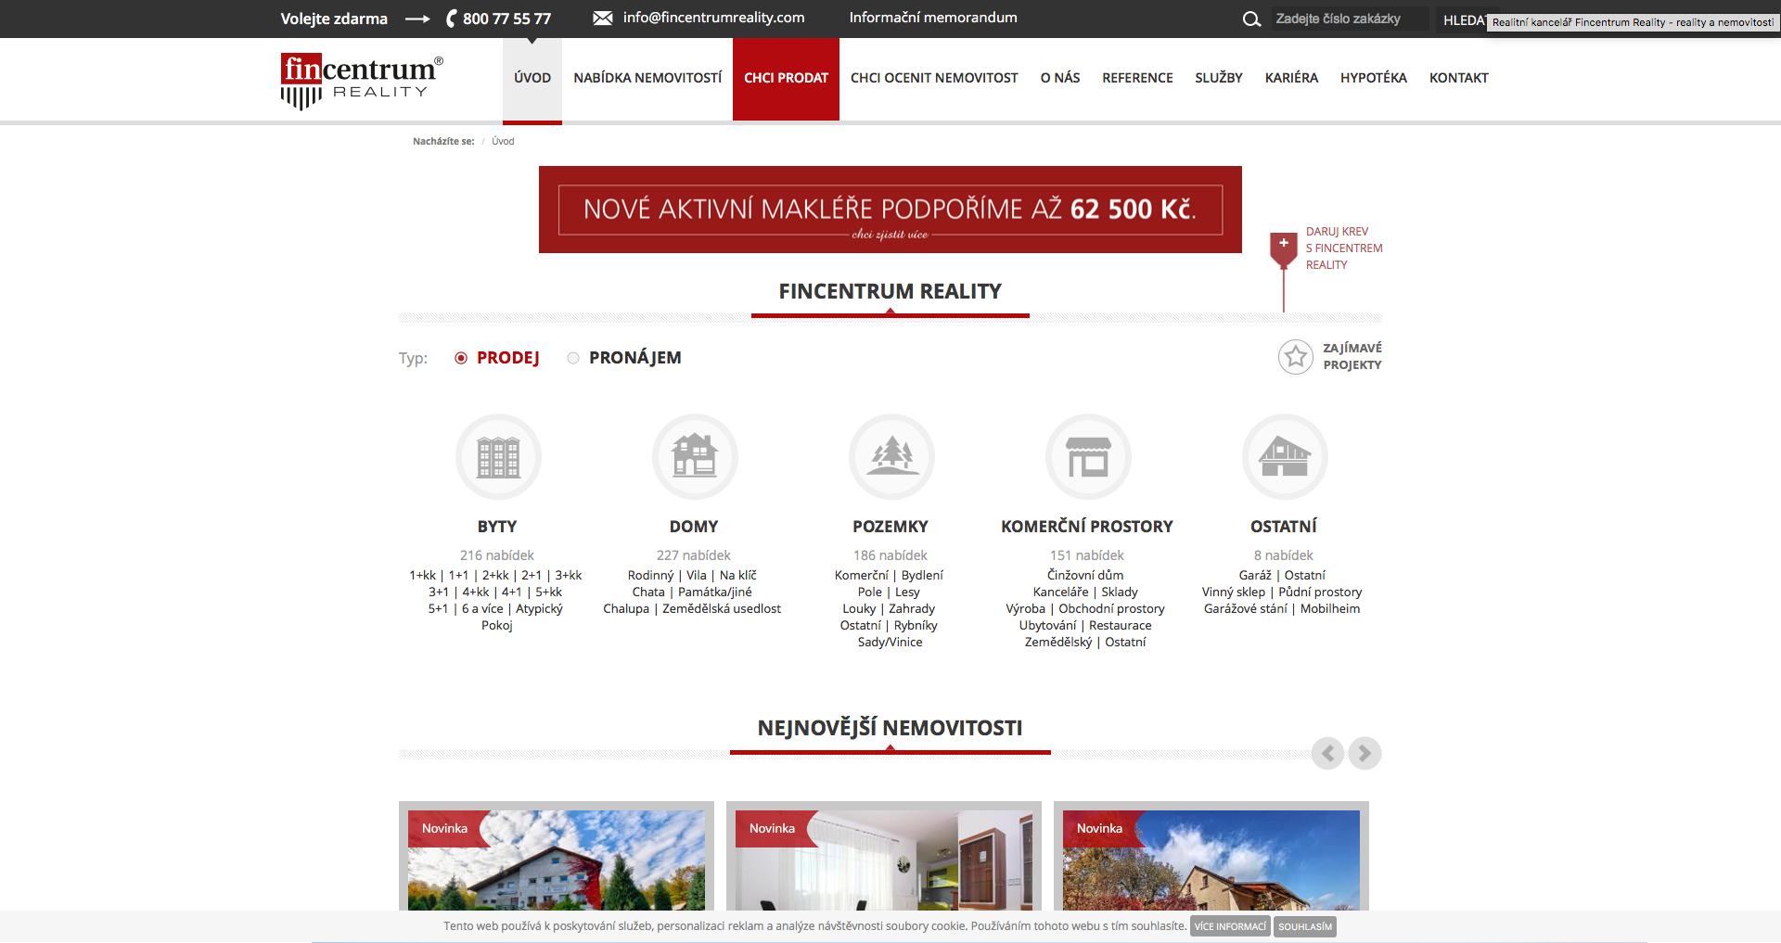Select the Pronájem radio button
Image resolution: width=1781 pixels, height=943 pixels.
pyautogui.click(x=573, y=358)
